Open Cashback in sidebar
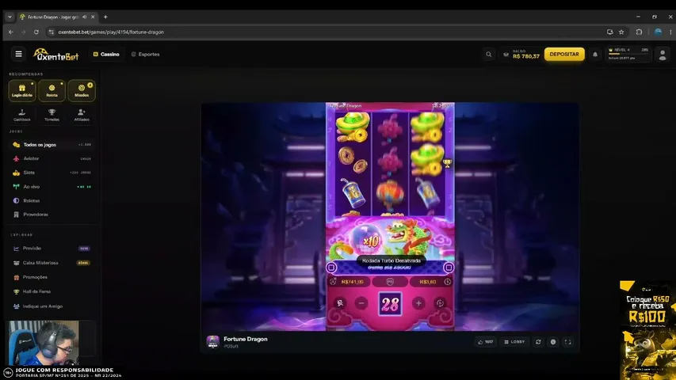The height and width of the screenshot is (380, 676). pos(22,115)
